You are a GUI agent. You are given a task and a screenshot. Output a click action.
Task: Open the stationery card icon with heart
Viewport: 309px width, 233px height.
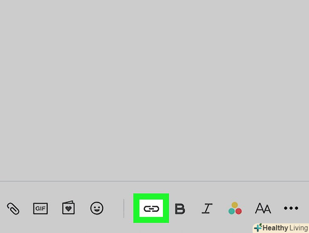tap(68, 208)
